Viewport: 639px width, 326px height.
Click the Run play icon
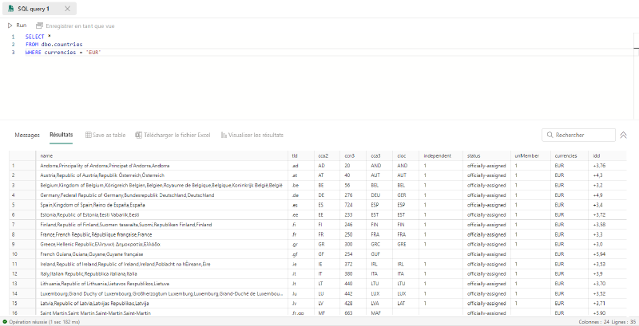(x=10, y=26)
